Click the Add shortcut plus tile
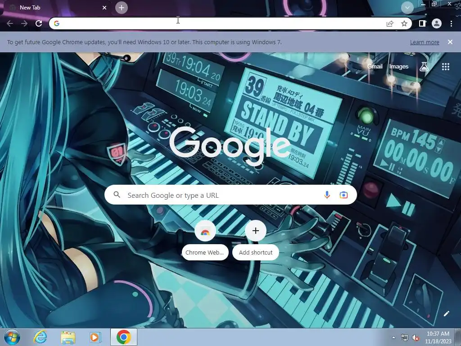This screenshot has width=461, height=346. point(256,240)
